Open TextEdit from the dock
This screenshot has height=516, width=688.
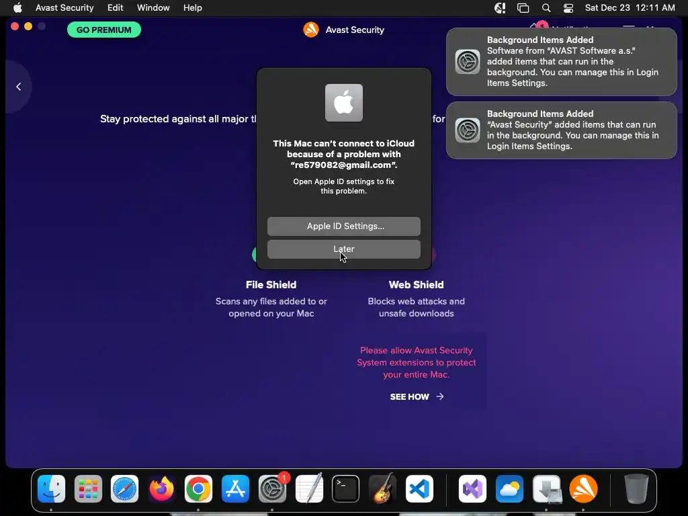(x=309, y=488)
